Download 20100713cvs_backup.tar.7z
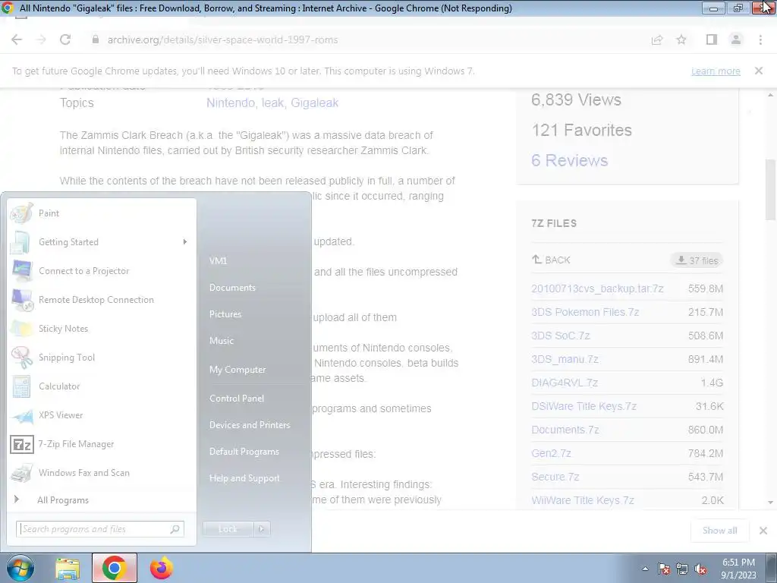777x583 pixels. click(x=597, y=288)
